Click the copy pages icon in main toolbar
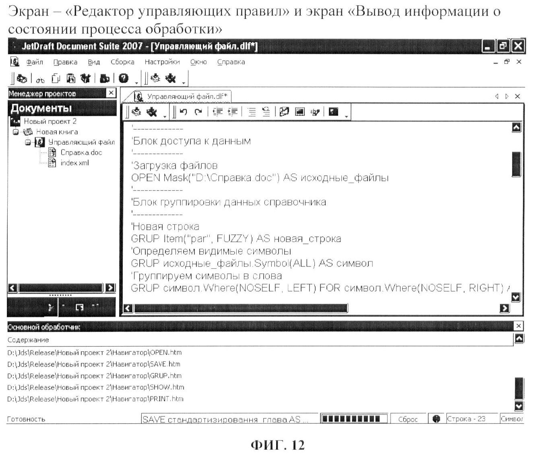The image size is (533, 455). (x=56, y=78)
